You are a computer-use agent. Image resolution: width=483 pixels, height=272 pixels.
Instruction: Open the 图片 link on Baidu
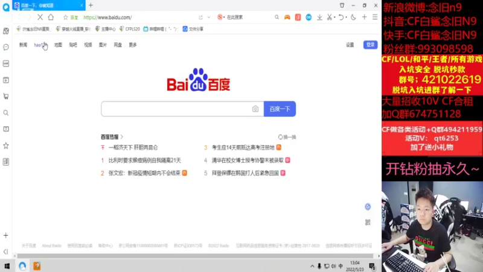(x=103, y=45)
